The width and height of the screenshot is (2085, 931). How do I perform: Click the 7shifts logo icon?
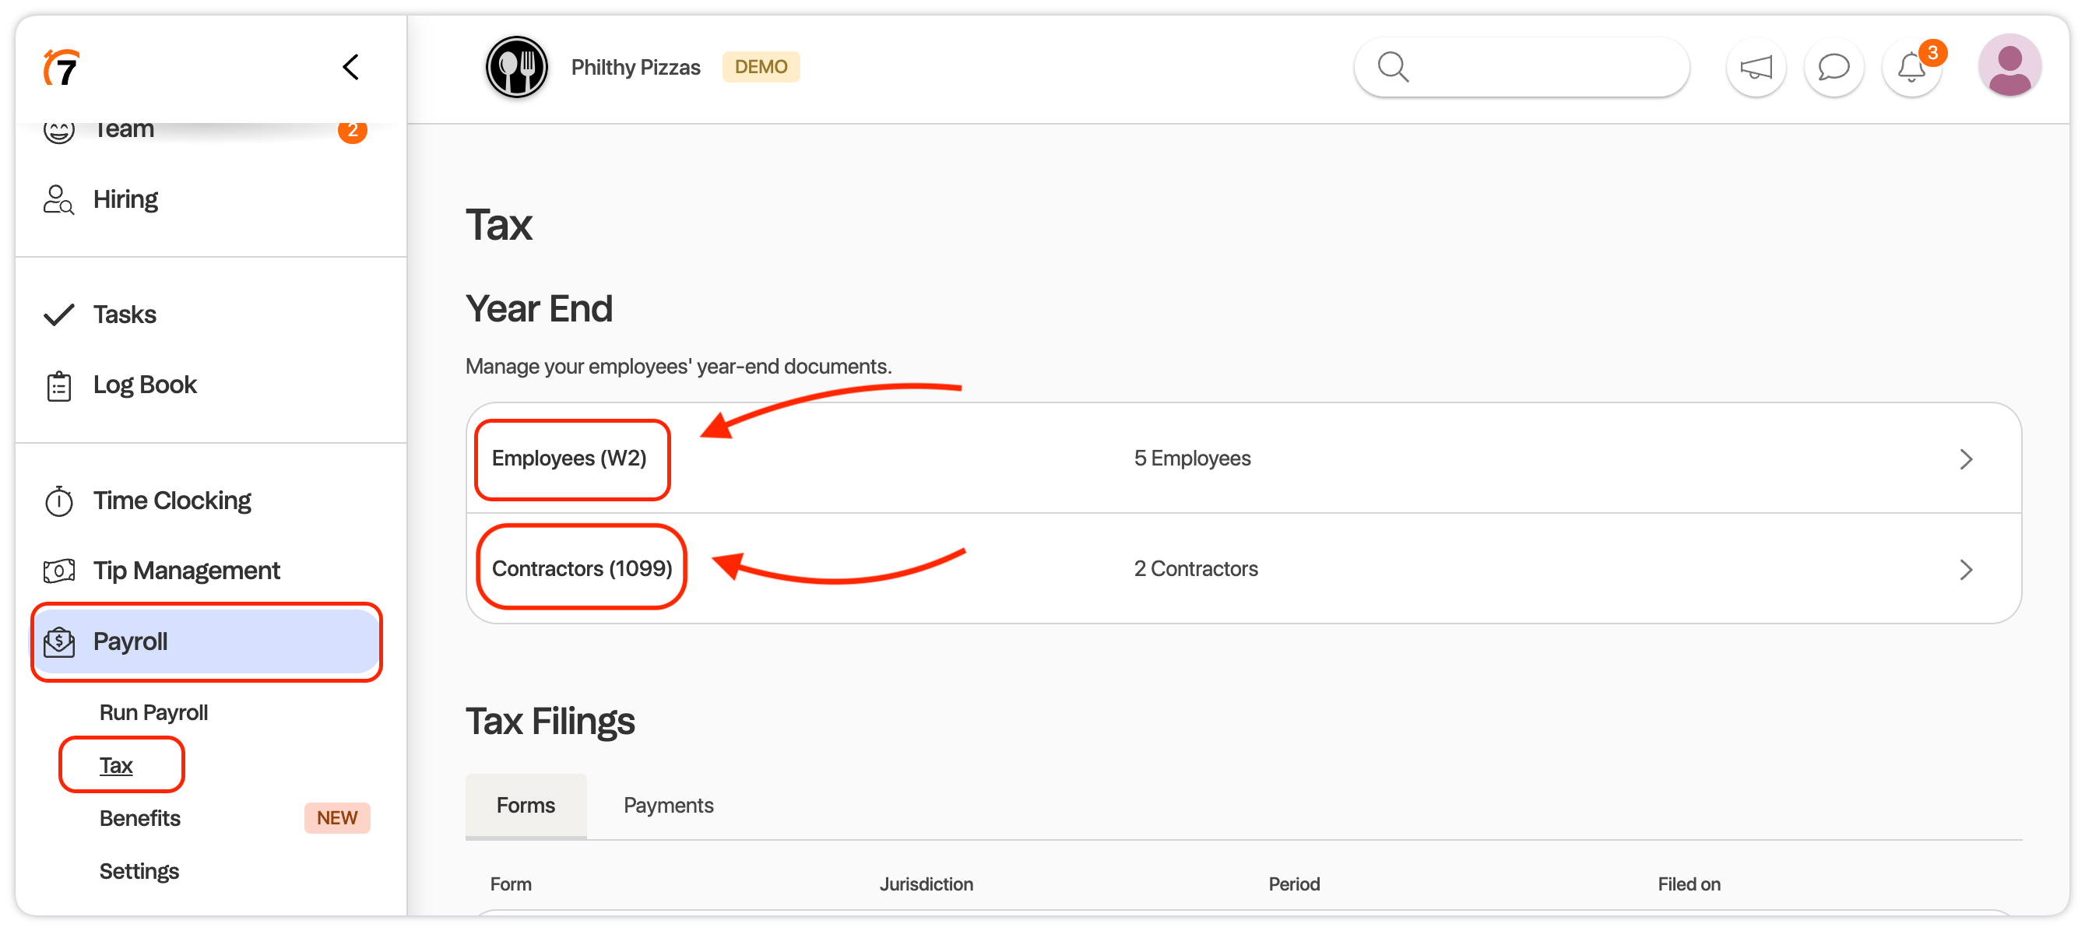pos(62,67)
